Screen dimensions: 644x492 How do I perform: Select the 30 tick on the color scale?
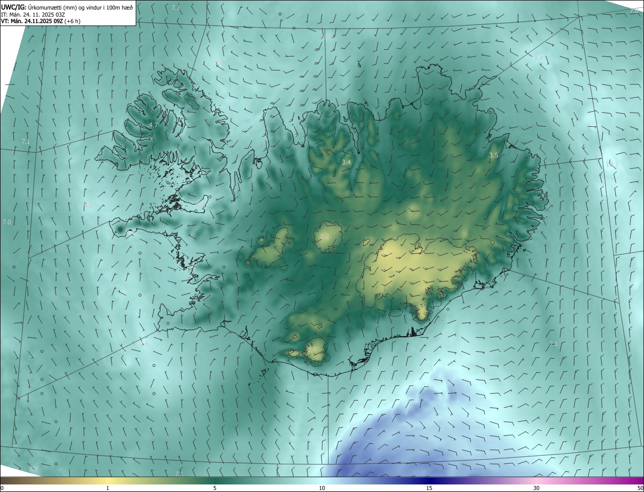click(x=536, y=488)
